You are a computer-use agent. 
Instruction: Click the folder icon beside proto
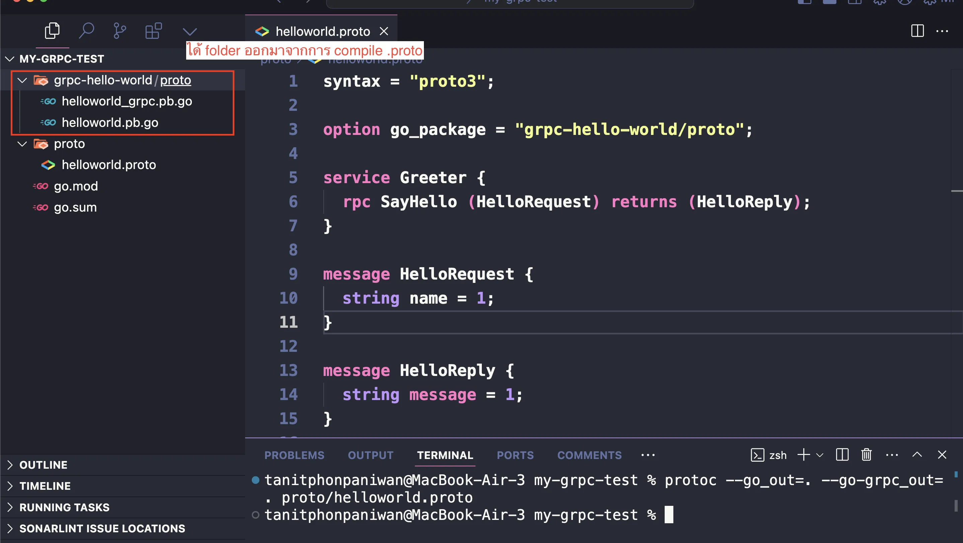[x=41, y=144]
